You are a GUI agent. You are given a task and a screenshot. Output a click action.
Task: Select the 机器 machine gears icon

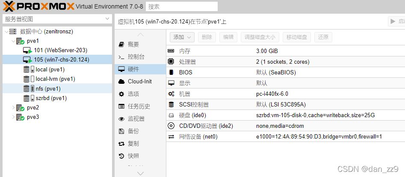171,94
